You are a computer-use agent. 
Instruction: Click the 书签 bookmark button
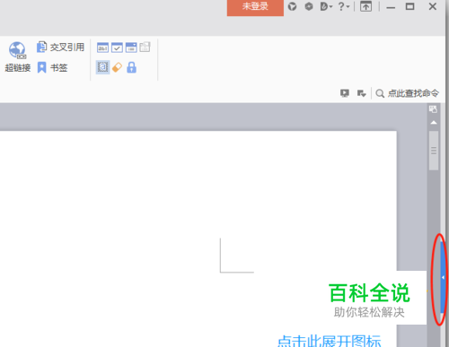[x=52, y=68]
